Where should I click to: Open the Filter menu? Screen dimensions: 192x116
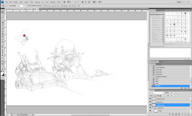[31, 2]
